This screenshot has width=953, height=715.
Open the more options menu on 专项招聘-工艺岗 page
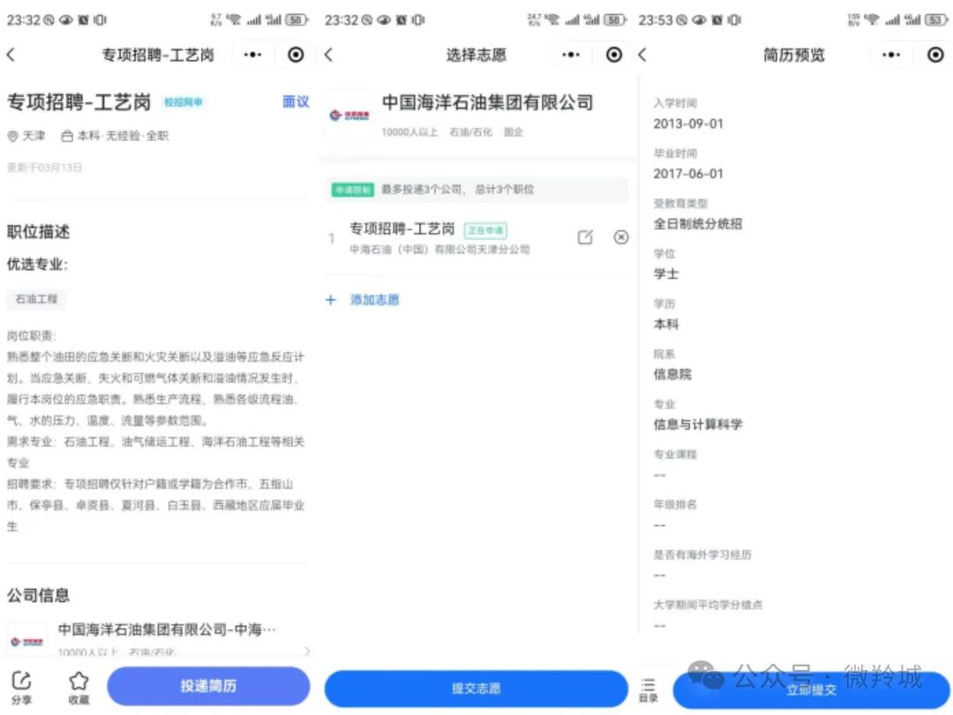pos(252,54)
